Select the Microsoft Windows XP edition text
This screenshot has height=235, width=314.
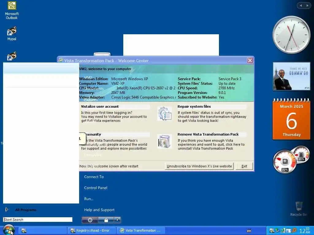(130, 79)
